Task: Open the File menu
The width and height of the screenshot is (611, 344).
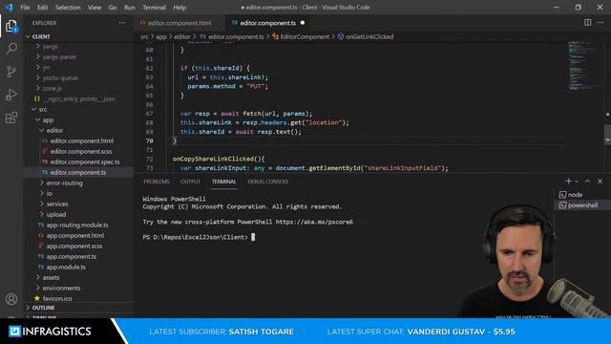Action: [x=25, y=8]
